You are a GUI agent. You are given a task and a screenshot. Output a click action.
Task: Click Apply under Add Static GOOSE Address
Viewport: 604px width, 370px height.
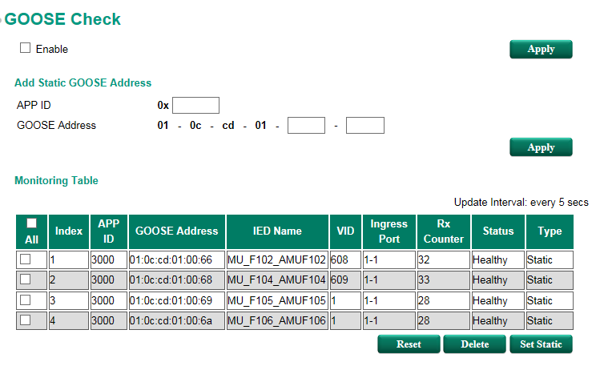click(541, 147)
